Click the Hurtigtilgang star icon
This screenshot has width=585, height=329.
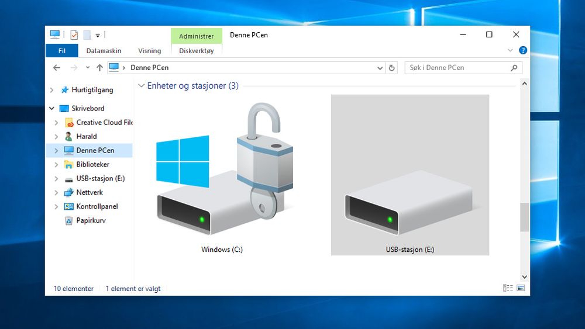(x=65, y=90)
